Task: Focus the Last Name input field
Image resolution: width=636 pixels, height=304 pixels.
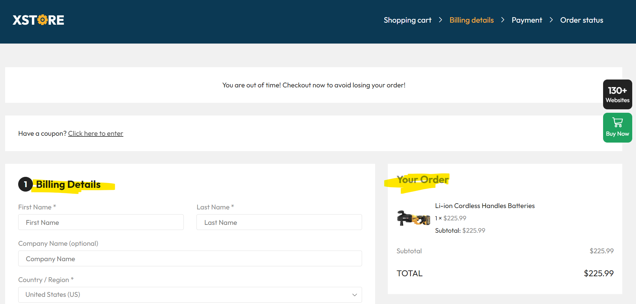Action: pyautogui.click(x=279, y=222)
